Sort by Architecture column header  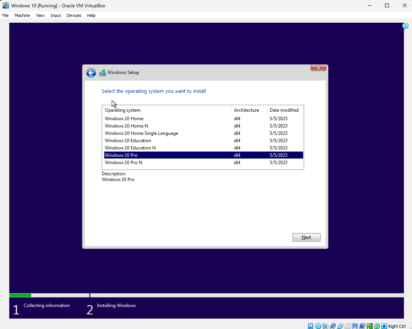pyautogui.click(x=249, y=110)
